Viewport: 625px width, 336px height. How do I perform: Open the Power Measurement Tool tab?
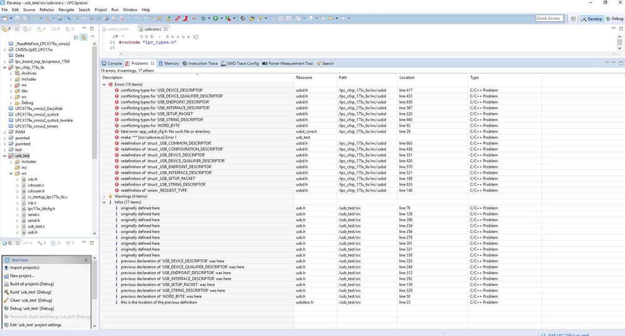(x=287, y=63)
